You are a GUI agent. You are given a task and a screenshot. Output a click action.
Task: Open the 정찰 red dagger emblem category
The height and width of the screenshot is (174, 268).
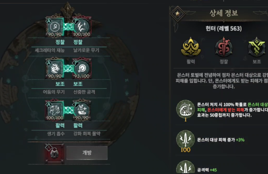(x=224, y=47)
